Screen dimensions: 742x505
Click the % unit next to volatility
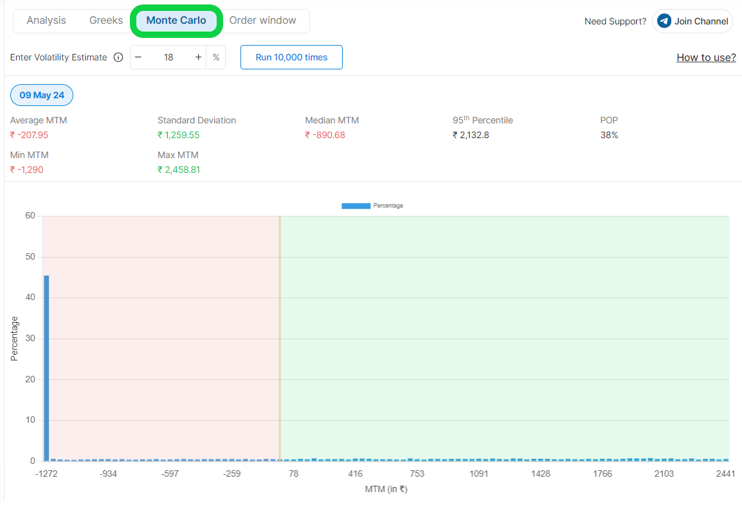tap(216, 57)
